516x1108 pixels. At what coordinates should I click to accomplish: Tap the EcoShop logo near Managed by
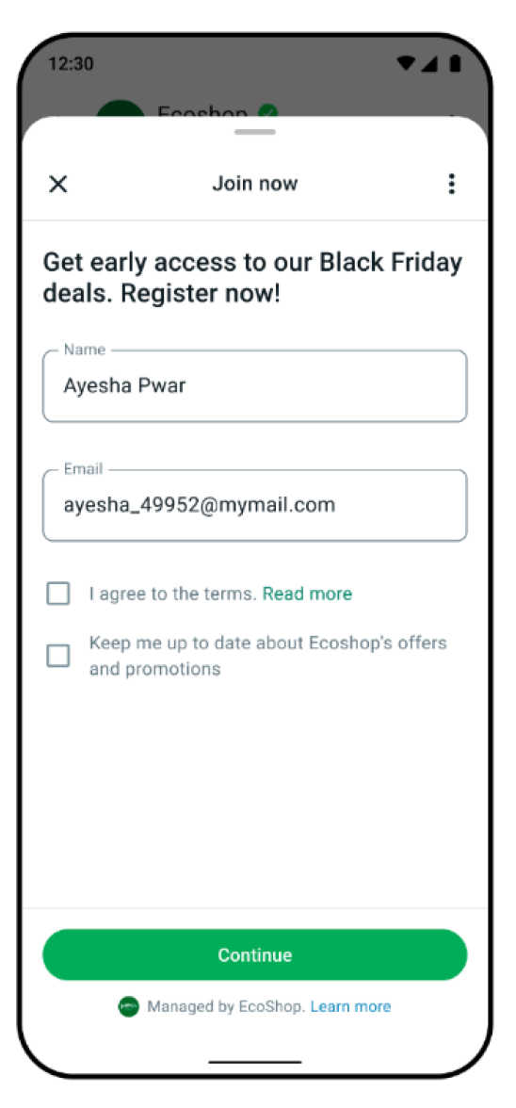128,1006
